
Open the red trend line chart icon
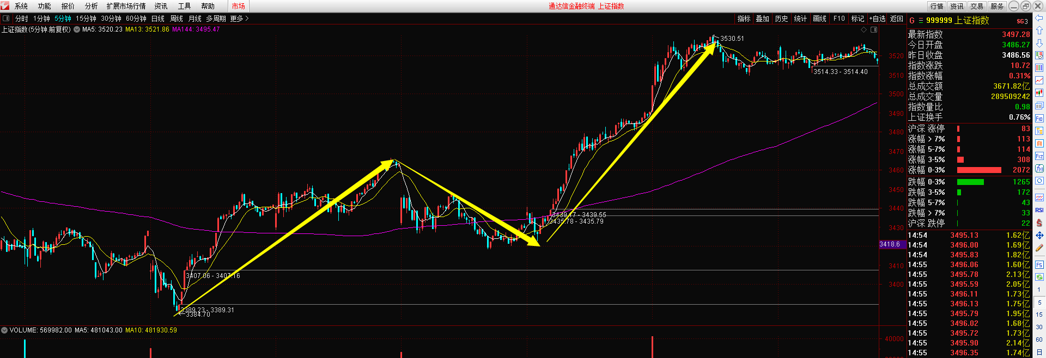[x=1039, y=81]
